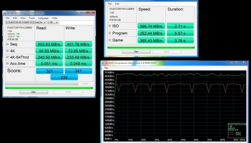Expand the 1 GB test size dropdown

(x=53, y=22)
